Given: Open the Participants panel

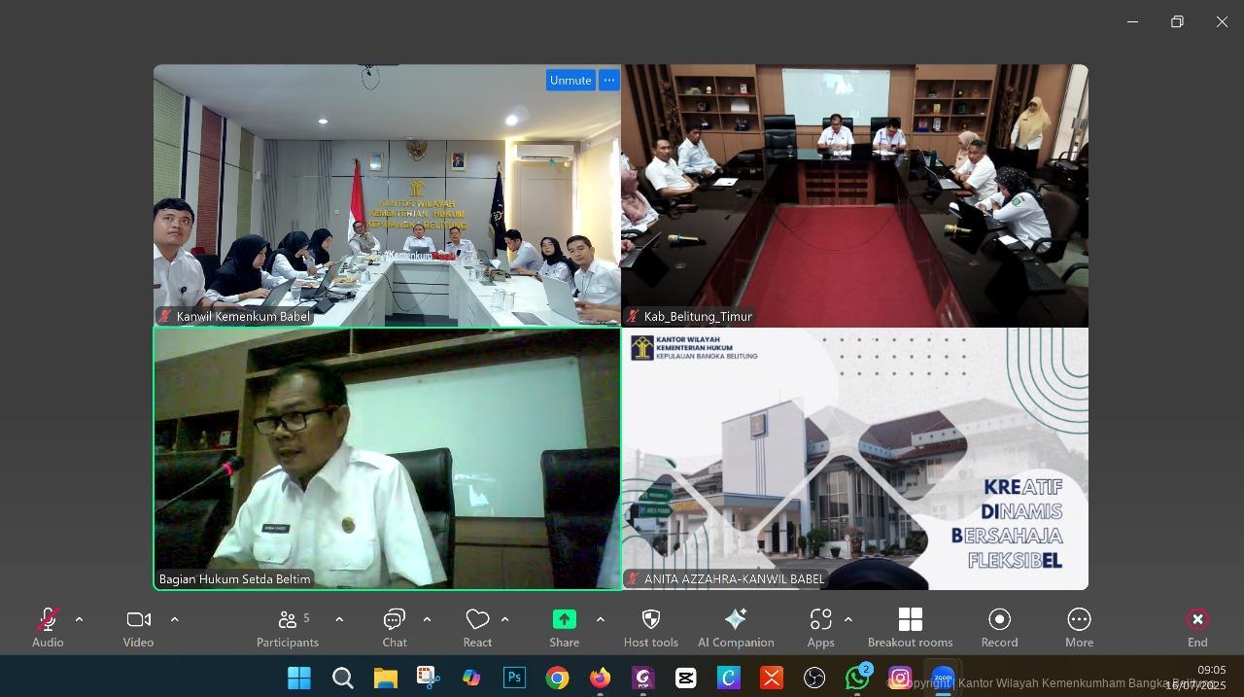Looking at the screenshot, I should click(x=288, y=620).
